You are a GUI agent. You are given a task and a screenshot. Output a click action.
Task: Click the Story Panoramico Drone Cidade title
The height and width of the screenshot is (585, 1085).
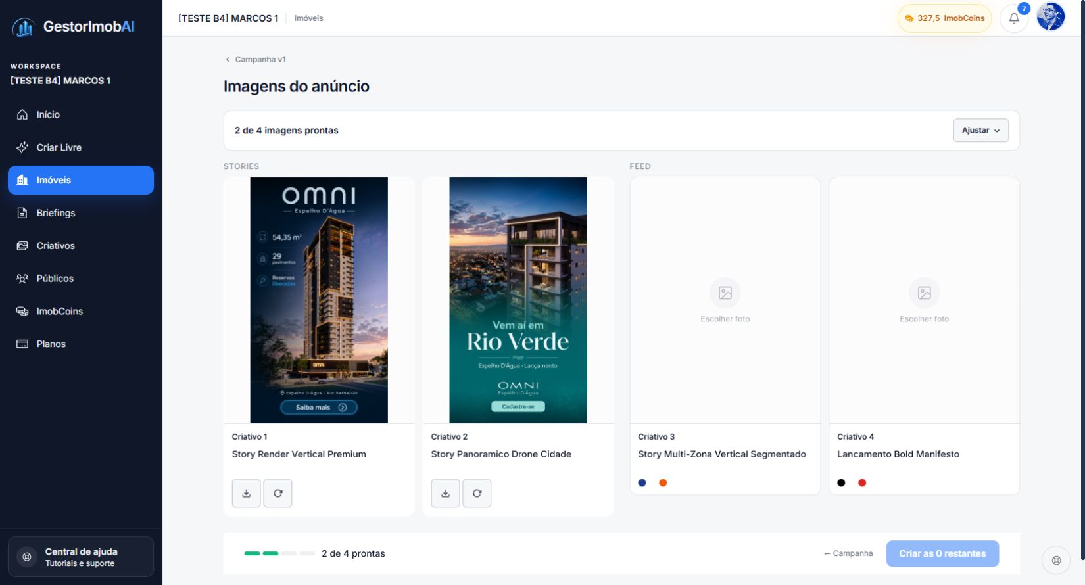[x=501, y=454]
